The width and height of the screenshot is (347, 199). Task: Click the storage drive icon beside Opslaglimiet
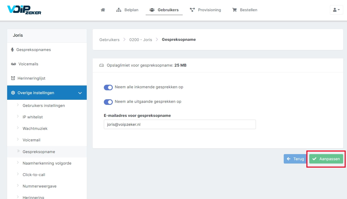point(102,65)
